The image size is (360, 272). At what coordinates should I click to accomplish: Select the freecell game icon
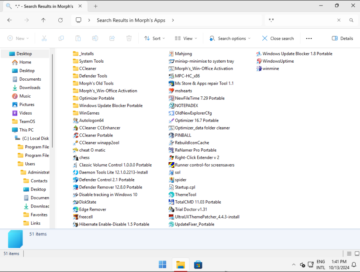pos(76,217)
